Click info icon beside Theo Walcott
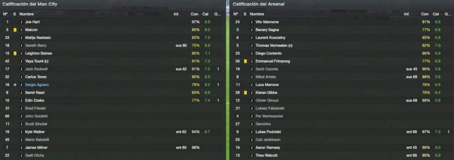Image resolution: width=454 pixels, height=160 pixels. tap(252, 156)
